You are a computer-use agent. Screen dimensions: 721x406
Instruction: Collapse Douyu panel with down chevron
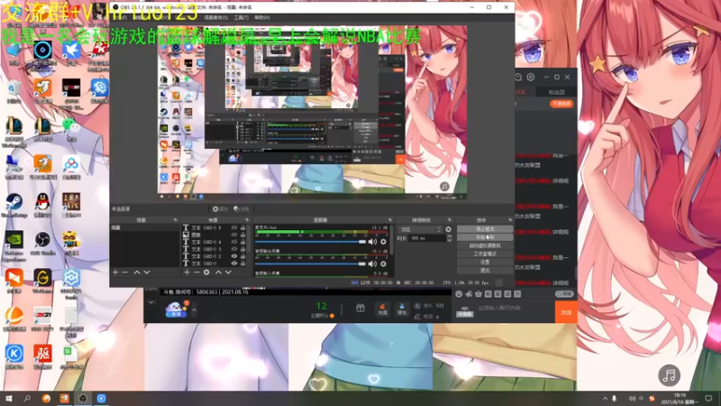click(x=151, y=302)
